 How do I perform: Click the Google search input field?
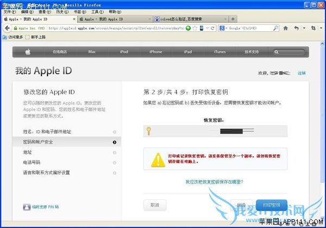click(x=250, y=28)
